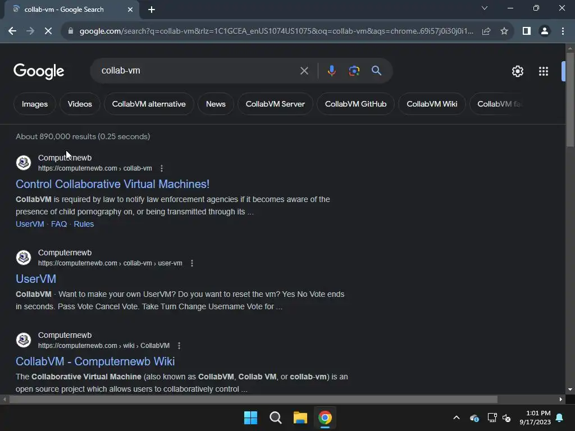Switch to Videos results
Viewport: 575px width, 431px height.
click(x=80, y=104)
